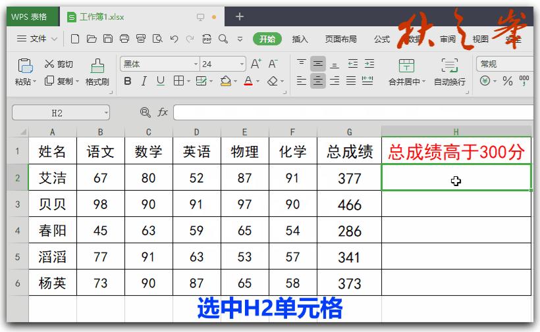
Task: Decrease font size with A- icon
Action: (x=273, y=64)
